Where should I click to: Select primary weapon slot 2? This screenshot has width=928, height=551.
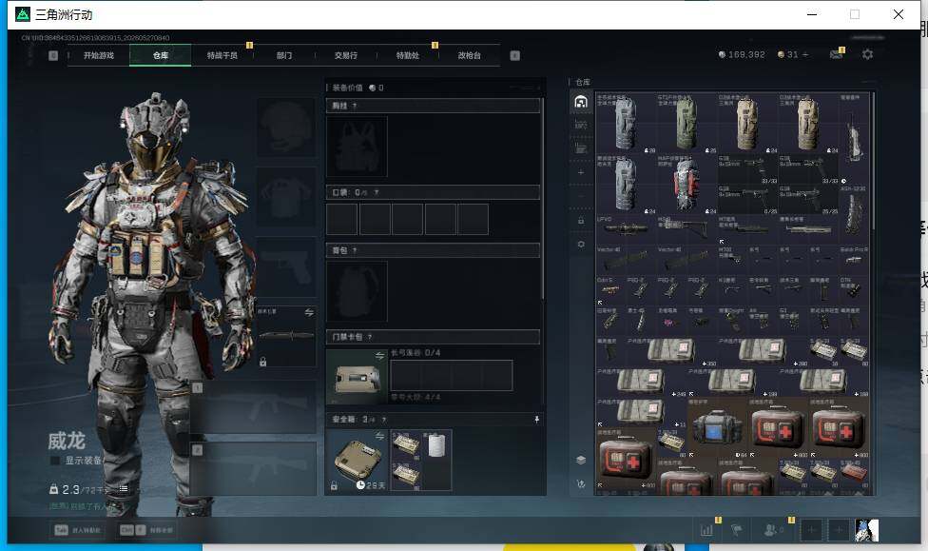(253, 468)
